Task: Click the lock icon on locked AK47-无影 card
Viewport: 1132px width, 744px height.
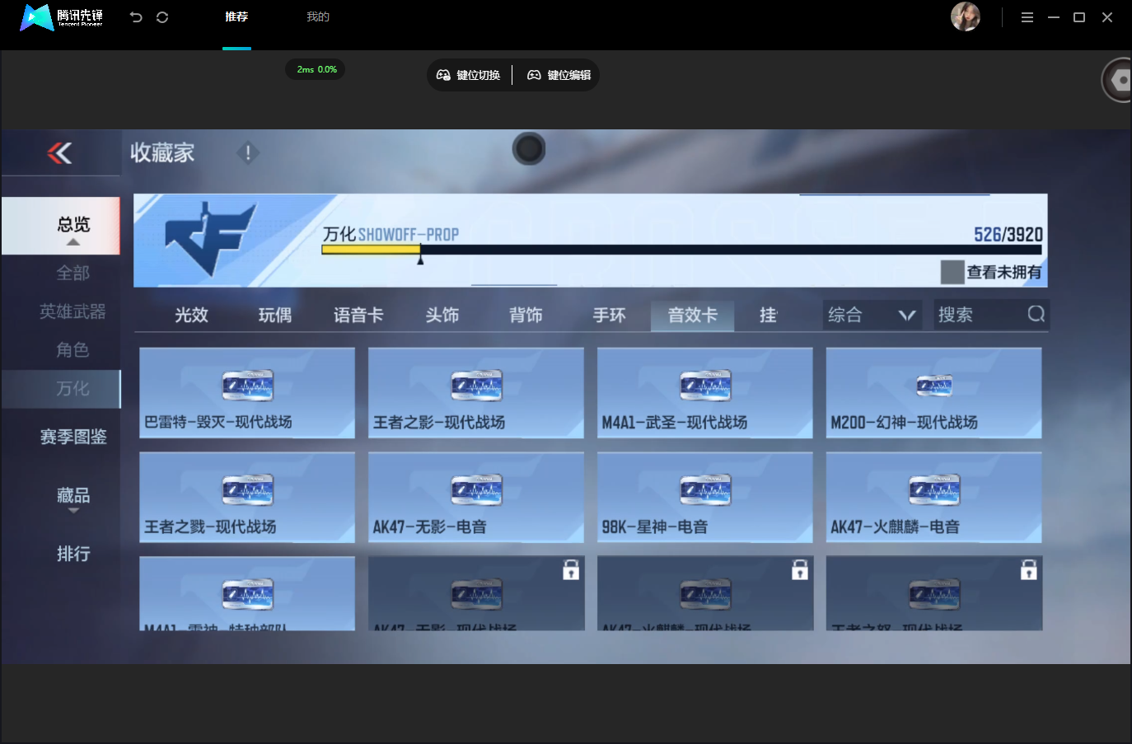Action: 571,569
